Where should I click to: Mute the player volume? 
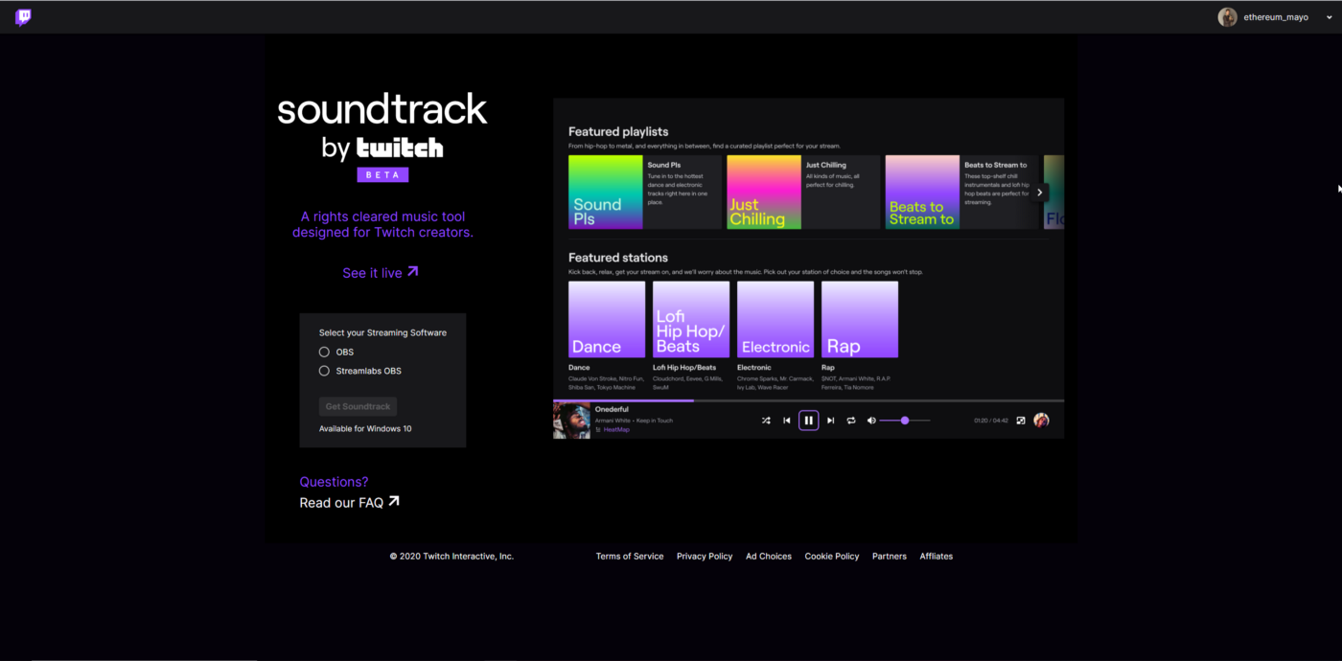[x=872, y=420]
